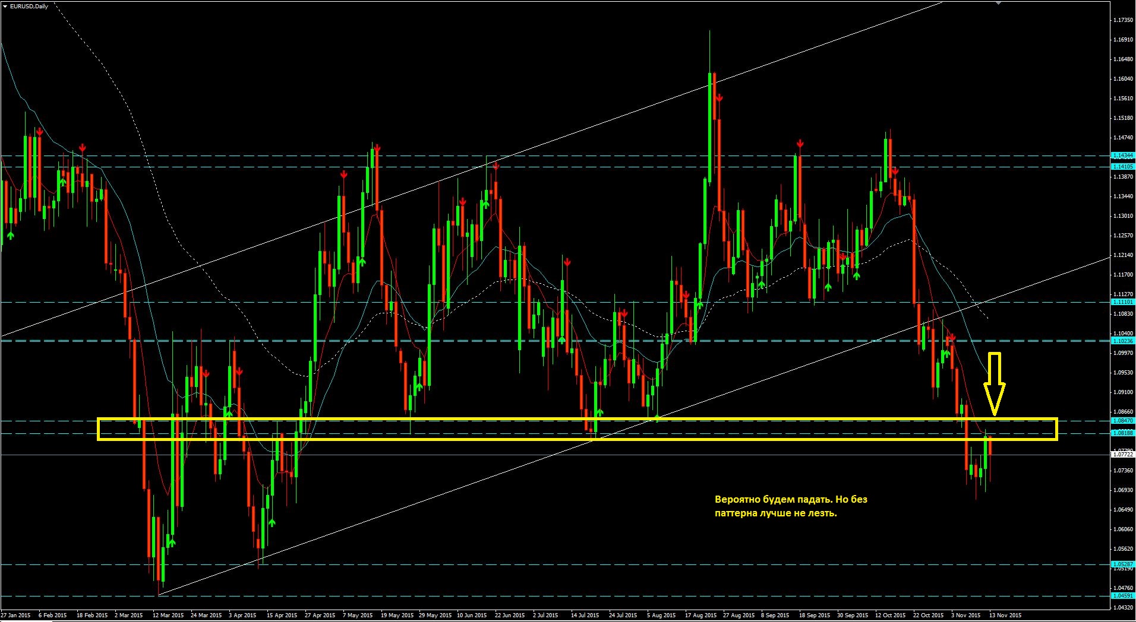Click the 13 Nov 2015 date label
This screenshot has width=1136, height=622.
click(1005, 615)
